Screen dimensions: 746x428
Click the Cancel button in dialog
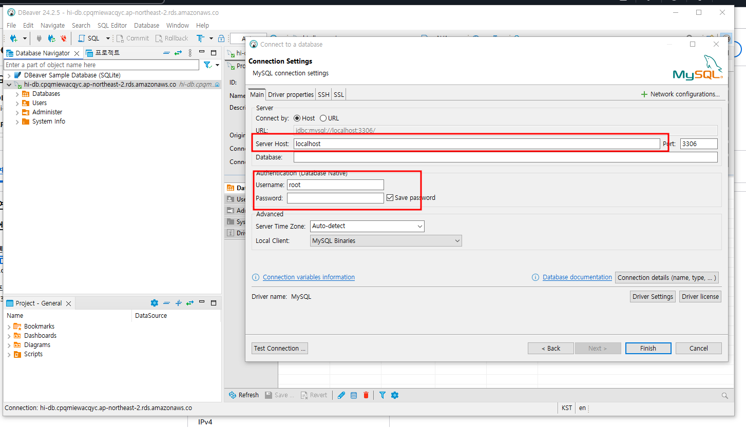[698, 349]
